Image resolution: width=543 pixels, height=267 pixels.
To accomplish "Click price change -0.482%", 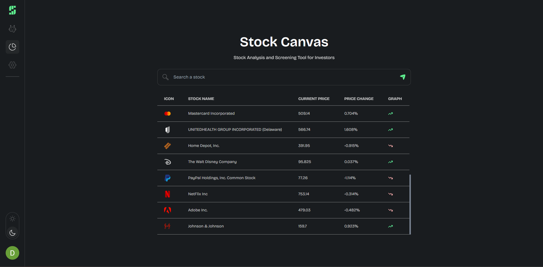I will pos(352,210).
